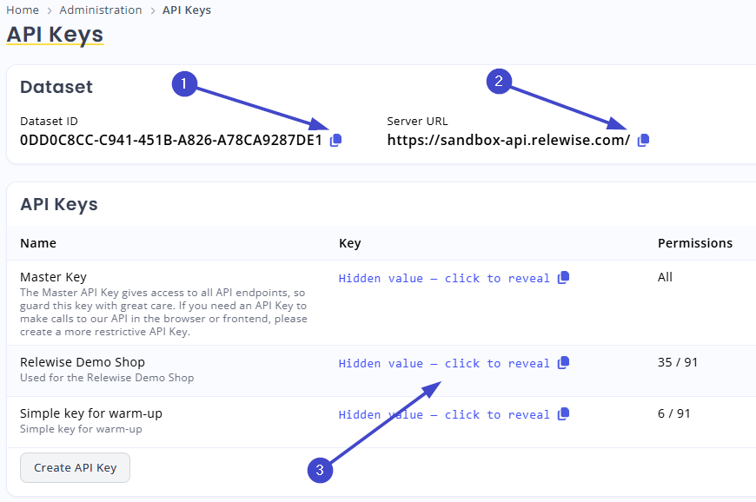
Task: Click the grey 'Simple key for warm-up' description
Action: coord(81,429)
